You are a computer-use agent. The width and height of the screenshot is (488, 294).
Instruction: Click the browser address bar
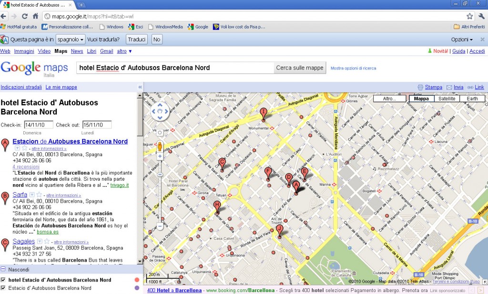point(258,16)
